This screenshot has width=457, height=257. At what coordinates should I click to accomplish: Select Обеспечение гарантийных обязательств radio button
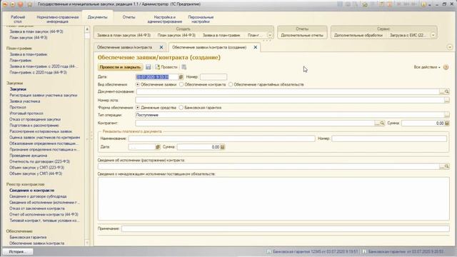click(x=231, y=84)
